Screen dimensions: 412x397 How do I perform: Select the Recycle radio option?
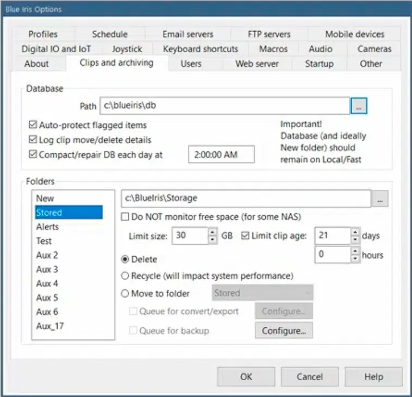tap(125, 276)
